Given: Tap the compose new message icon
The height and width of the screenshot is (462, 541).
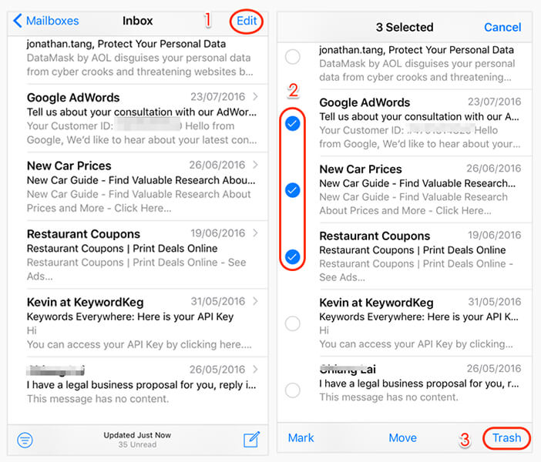Looking at the screenshot, I should pos(251,439).
